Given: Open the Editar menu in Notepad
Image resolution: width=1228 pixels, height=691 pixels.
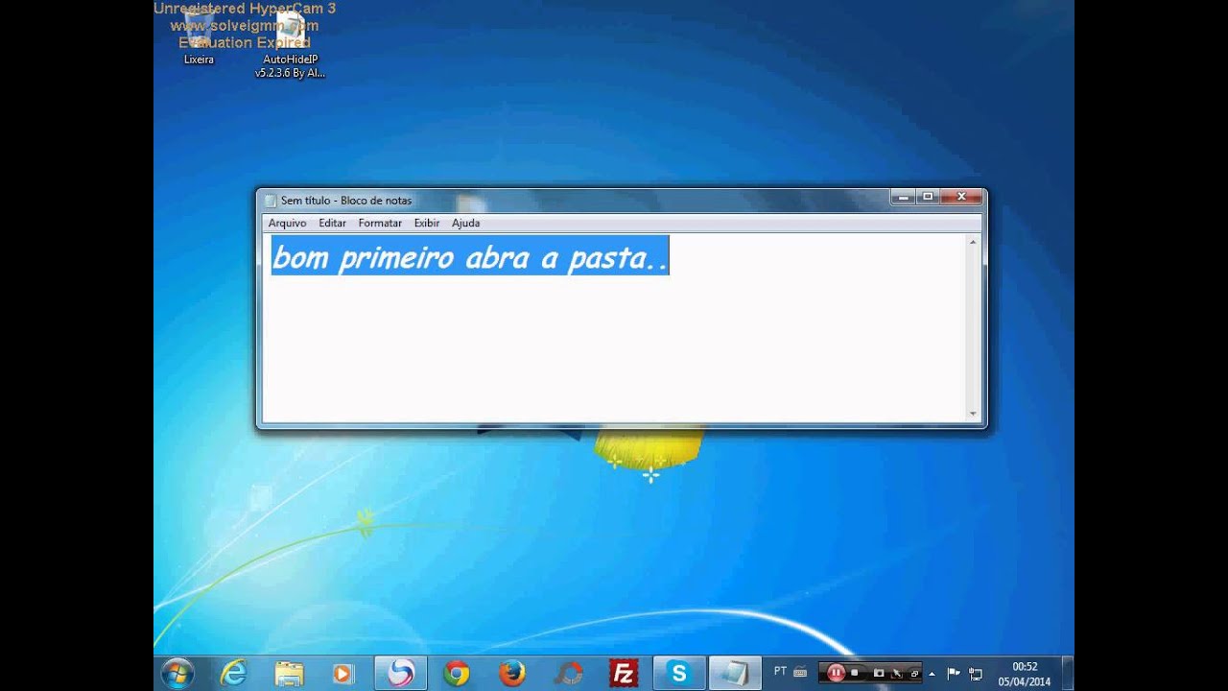Looking at the screenshot, I should point(332,223).
